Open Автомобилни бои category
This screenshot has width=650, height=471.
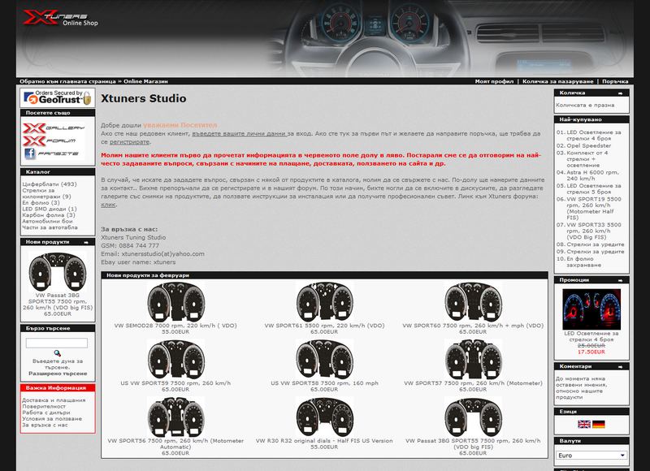point(47,221)
